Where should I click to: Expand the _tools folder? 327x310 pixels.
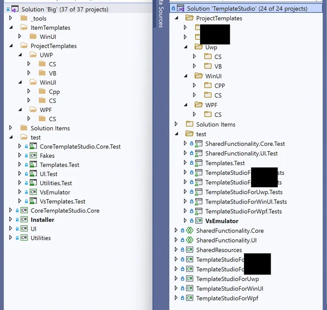coord(11,18)
